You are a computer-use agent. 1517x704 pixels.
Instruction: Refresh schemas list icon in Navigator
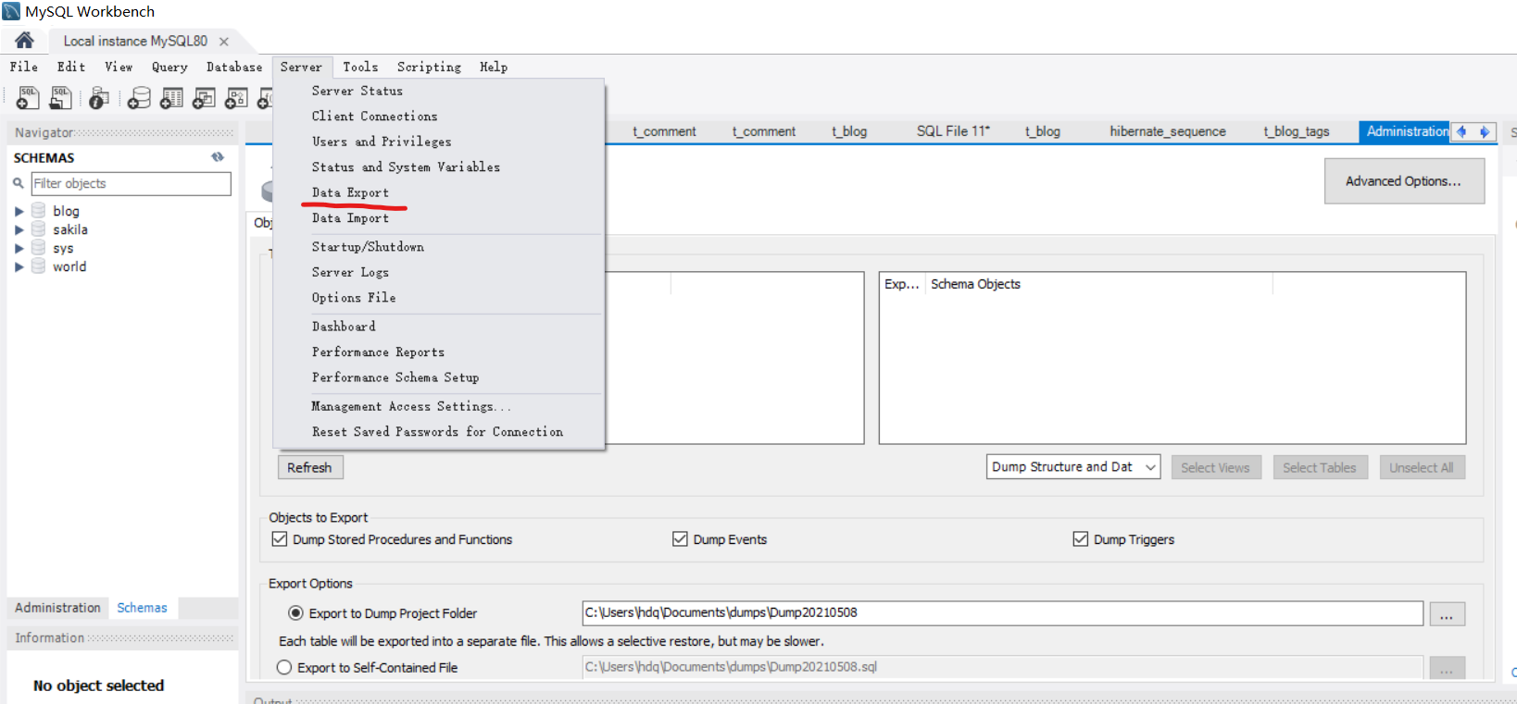218,157
